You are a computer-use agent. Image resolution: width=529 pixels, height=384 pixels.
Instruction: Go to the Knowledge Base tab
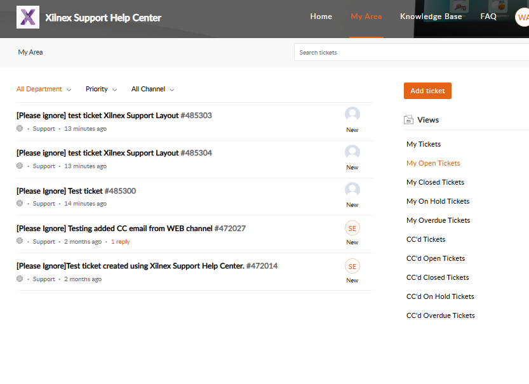pos(431,17)
